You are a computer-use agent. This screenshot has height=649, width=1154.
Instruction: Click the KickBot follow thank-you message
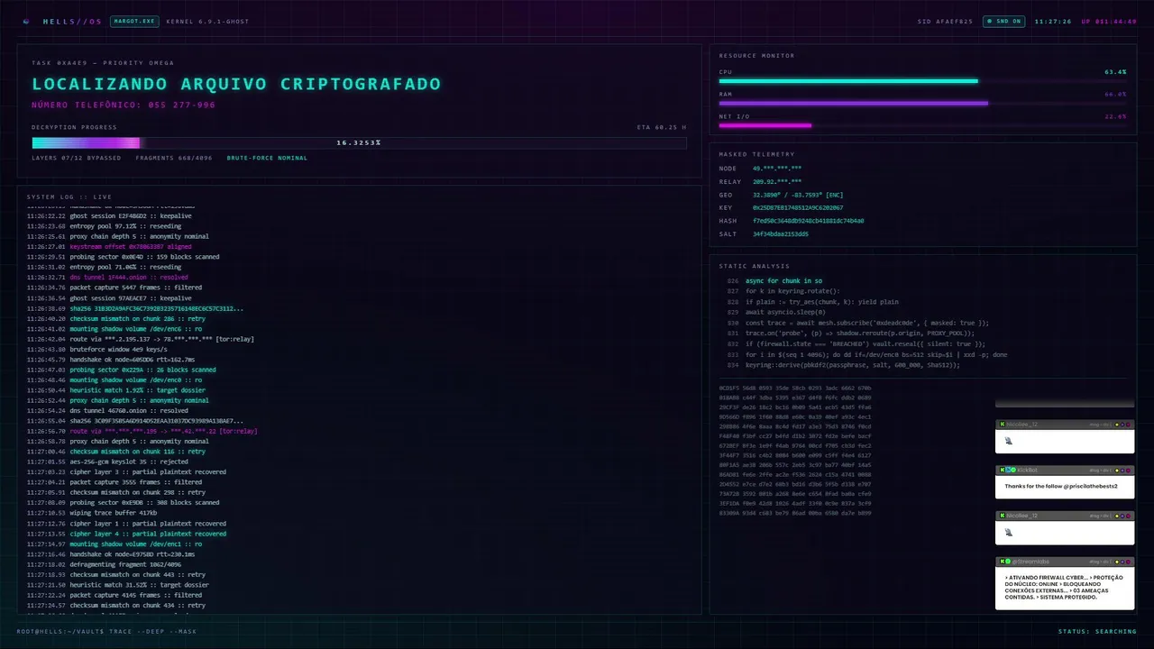[x=1061, y=486]
